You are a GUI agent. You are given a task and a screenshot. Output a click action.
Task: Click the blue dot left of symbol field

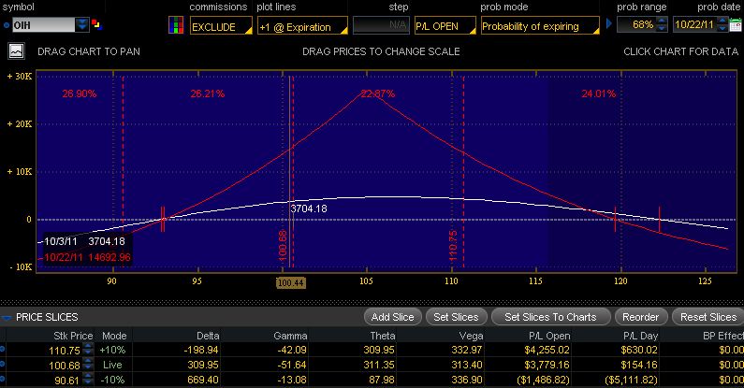7,25
